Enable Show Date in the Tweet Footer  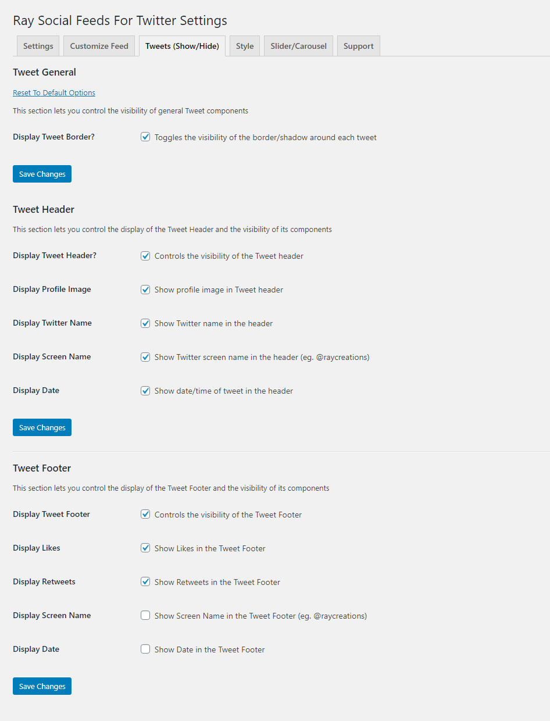click(145, 649)
